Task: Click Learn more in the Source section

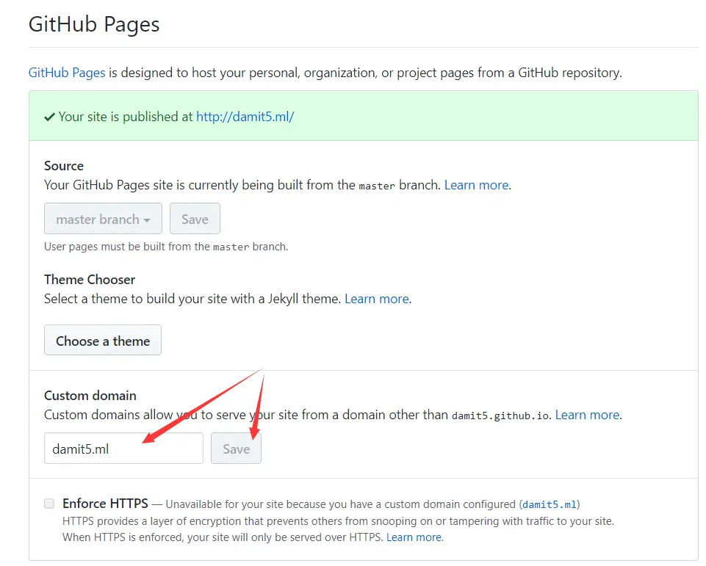Action: pyautogui.click(x=476, y=185)
